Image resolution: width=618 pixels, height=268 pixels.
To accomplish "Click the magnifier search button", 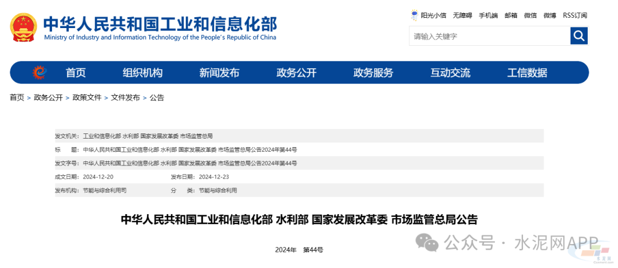I will point(579,36).
